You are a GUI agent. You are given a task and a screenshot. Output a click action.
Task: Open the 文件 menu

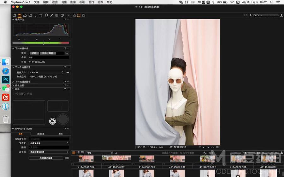37,2
